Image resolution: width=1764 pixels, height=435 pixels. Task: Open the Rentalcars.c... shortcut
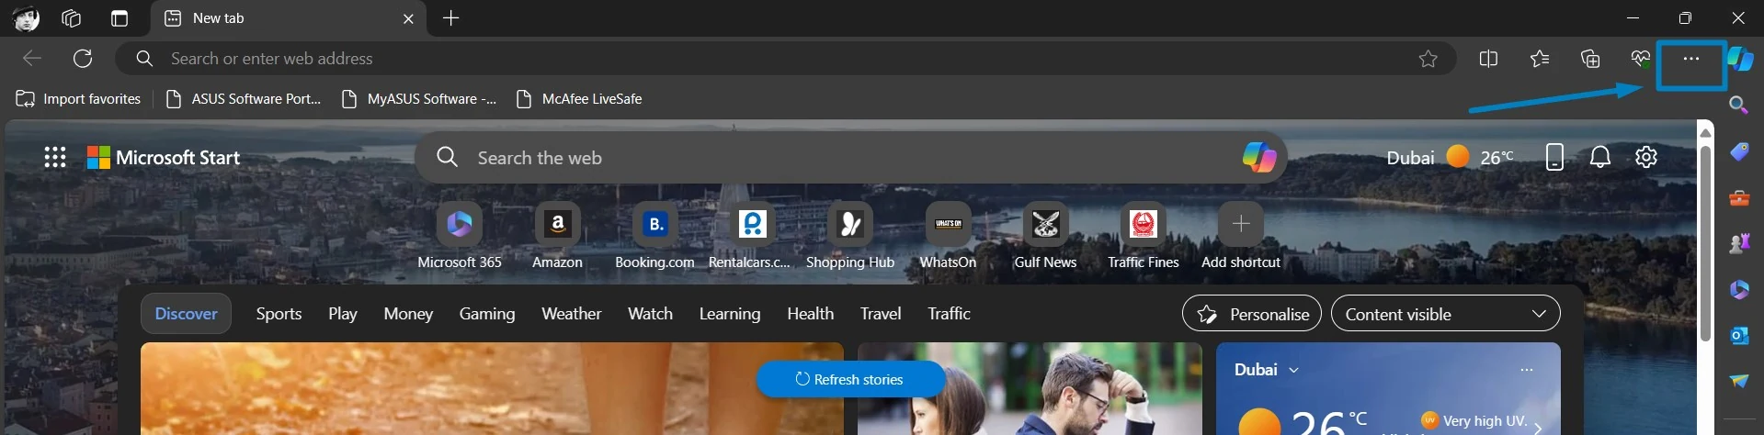point(752,236)
